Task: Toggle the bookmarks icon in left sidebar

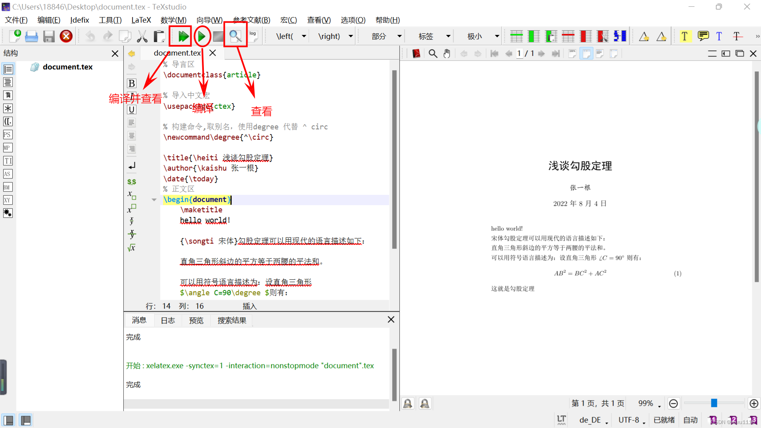Action: tap(8, 95)
